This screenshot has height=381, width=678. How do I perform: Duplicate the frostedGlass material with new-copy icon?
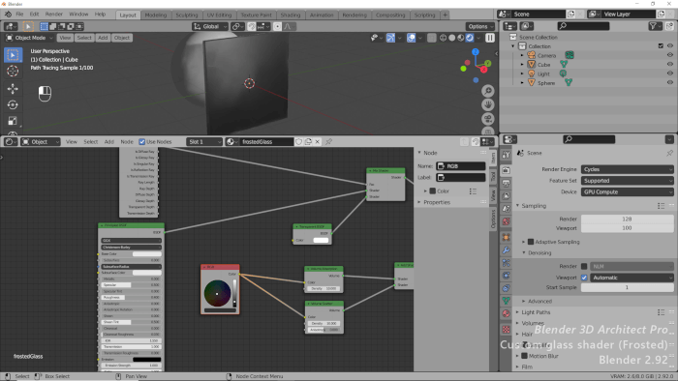(x=308, y=141)
